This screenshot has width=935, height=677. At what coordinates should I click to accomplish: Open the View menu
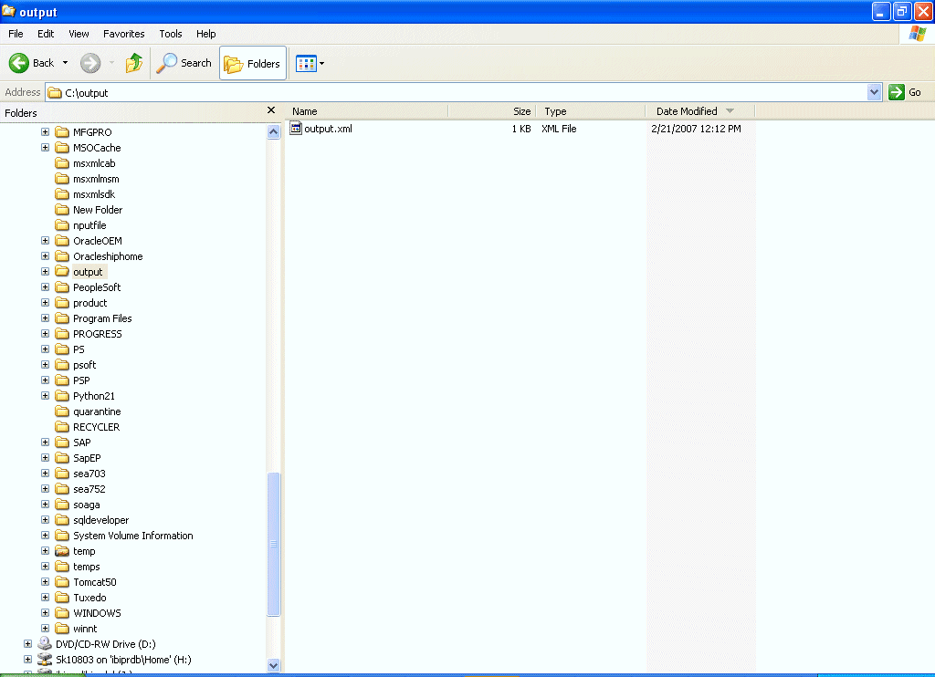[x=79, y=34]
